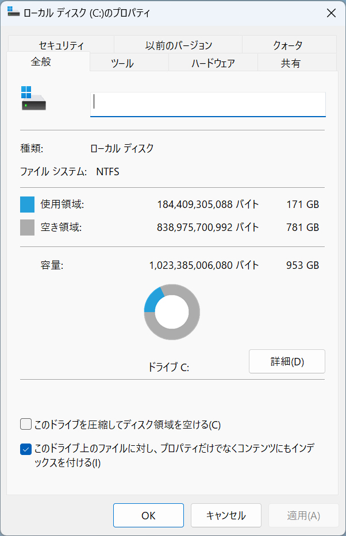Select the クォータ tab
The height and width of the screenshot is (536, 346).
(x=288, y=45)
